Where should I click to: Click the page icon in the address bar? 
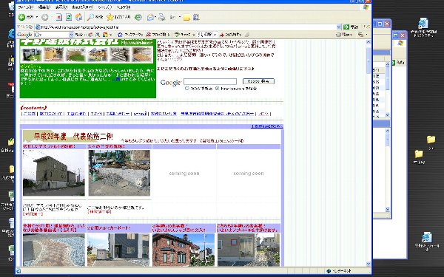(x=38, y=27)
